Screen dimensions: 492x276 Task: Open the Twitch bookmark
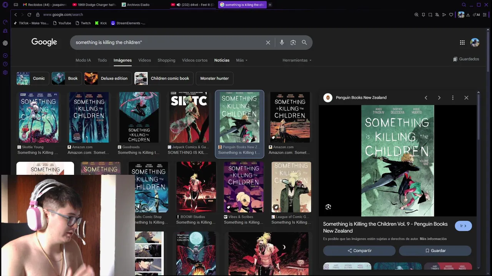click(x=83, y=23)
